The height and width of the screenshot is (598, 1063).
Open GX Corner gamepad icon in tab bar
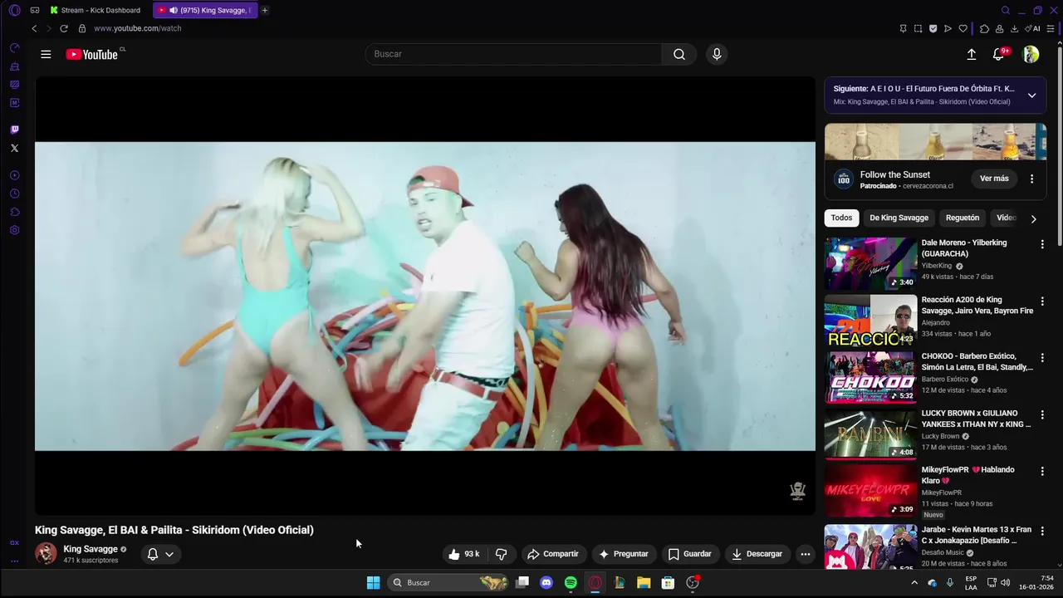coord(34,10)
